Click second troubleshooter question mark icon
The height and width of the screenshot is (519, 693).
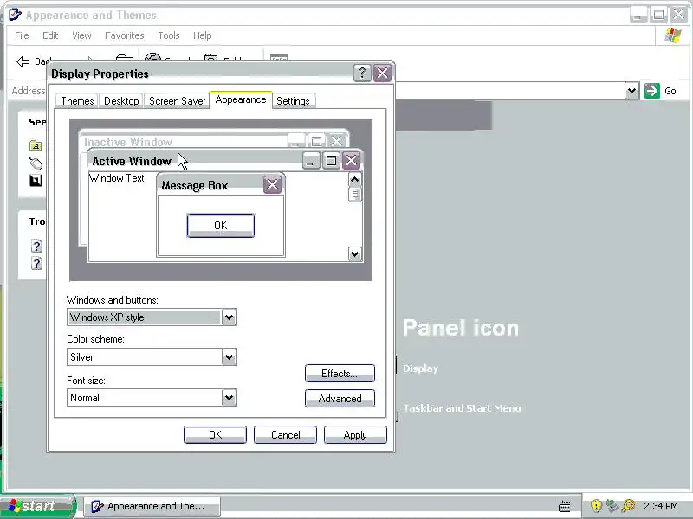coord(36,264)
